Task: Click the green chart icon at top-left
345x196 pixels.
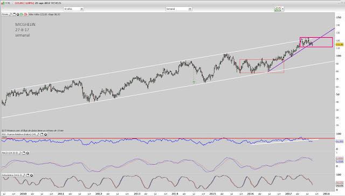Action: [3, 3]
